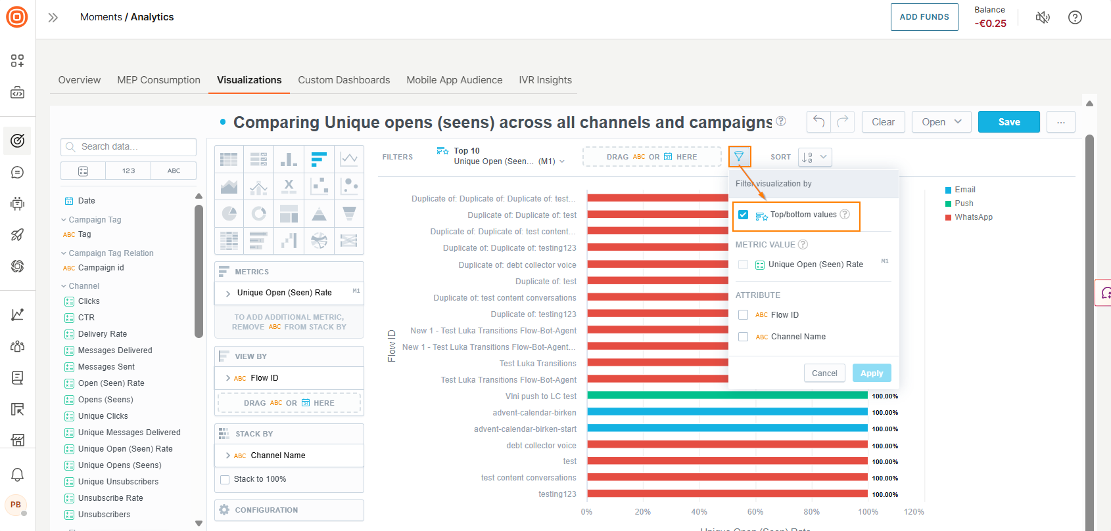The width and height of the screenshot is (1111, 531).
Task: Uncheck the Top/bottom values checkbox
Action: 744,215
